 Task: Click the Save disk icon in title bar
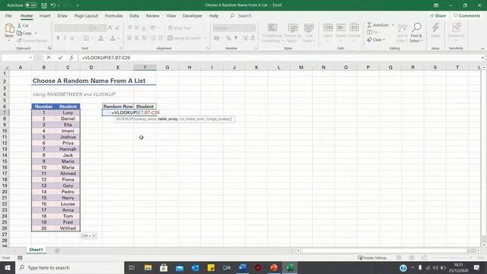[x=44, y=5]
